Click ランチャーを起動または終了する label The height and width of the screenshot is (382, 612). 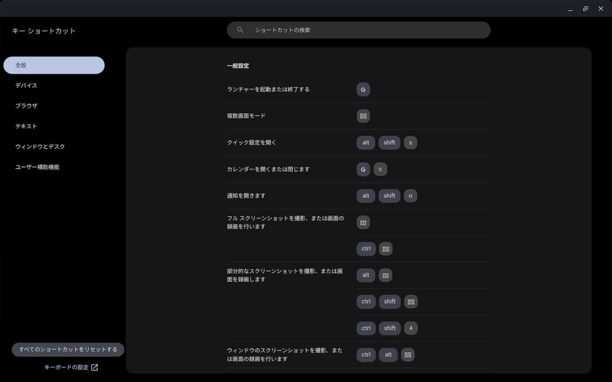tap(269, 89)
